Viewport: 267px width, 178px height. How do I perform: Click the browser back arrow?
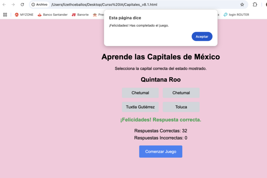pos(4,5)
